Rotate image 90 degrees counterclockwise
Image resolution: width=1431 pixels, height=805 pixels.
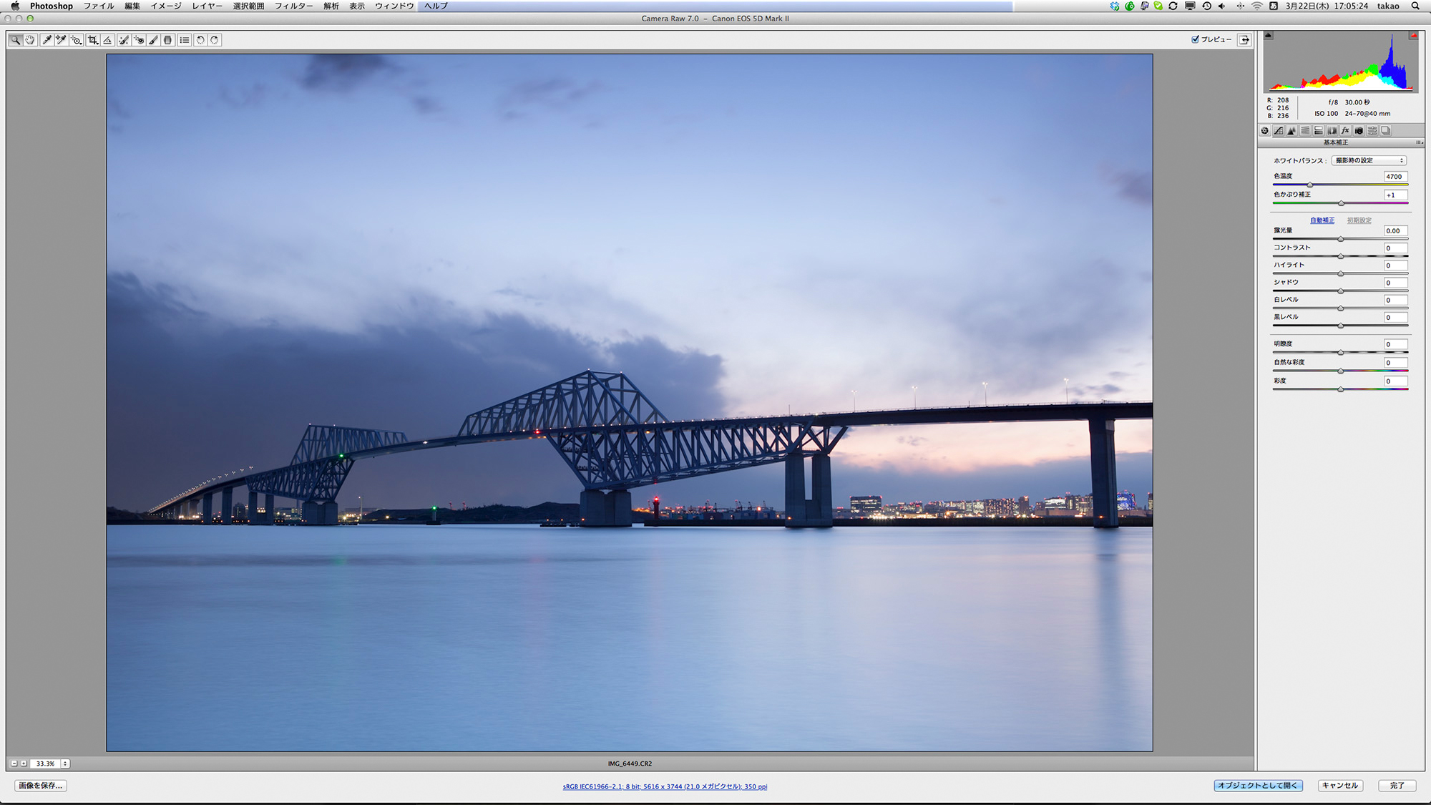tap(200, 40)
